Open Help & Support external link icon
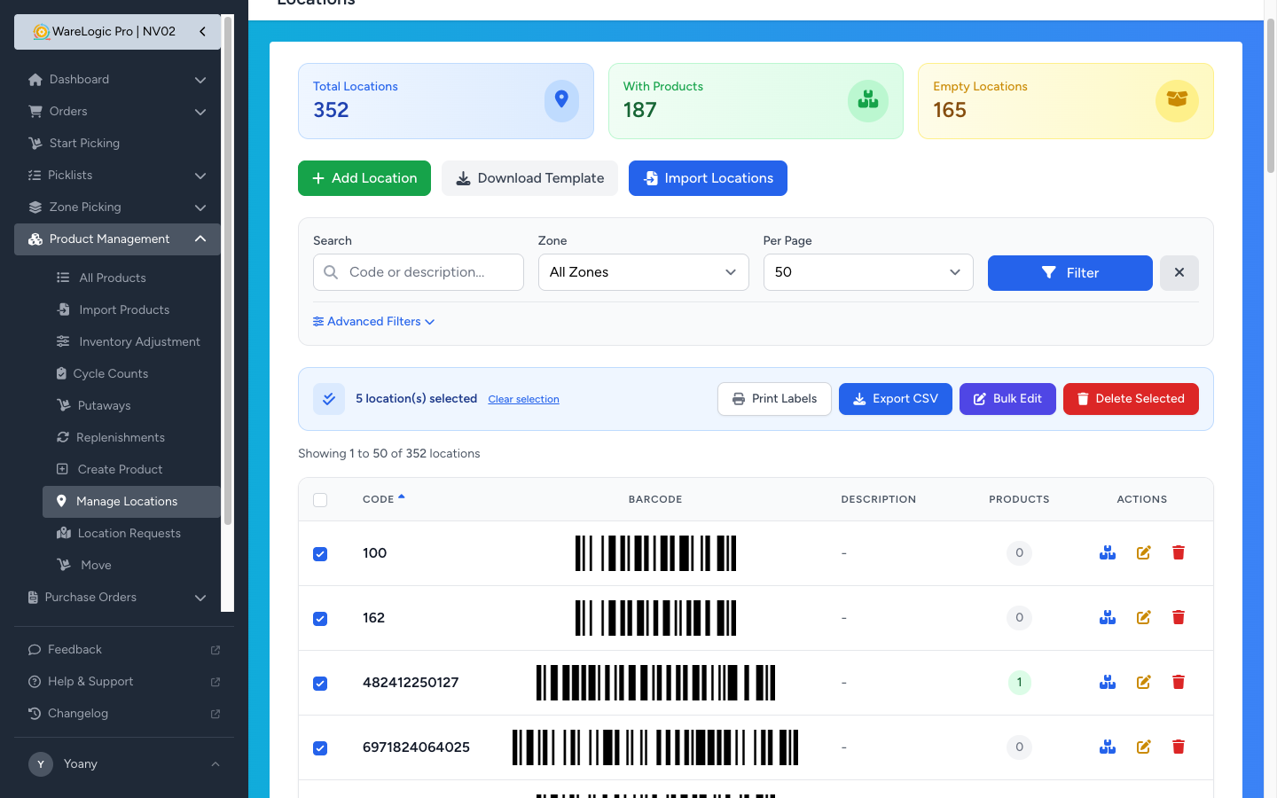The image size is (1277, 798). coord(215,682)
